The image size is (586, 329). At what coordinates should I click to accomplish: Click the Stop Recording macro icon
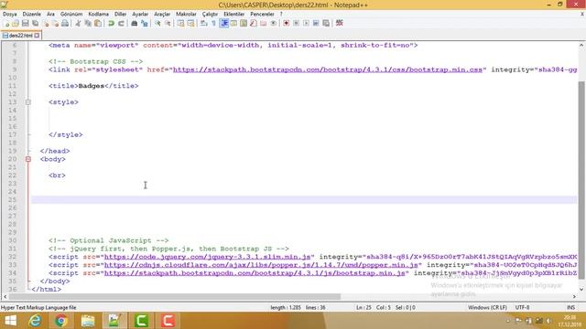pos(296,23)
